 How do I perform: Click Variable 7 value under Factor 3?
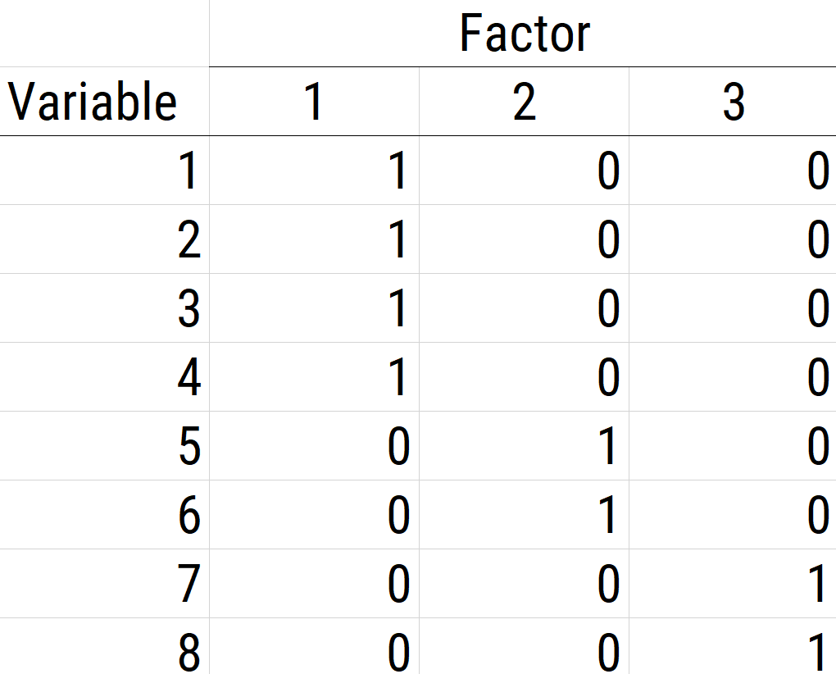pos(818,585)
